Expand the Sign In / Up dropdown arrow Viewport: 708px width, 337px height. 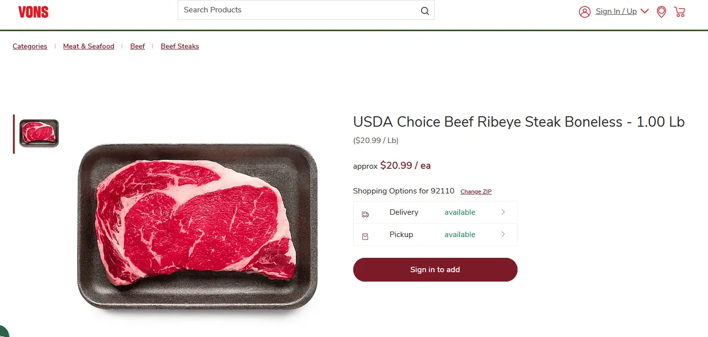pyautogui.click(x=644, y=11)
